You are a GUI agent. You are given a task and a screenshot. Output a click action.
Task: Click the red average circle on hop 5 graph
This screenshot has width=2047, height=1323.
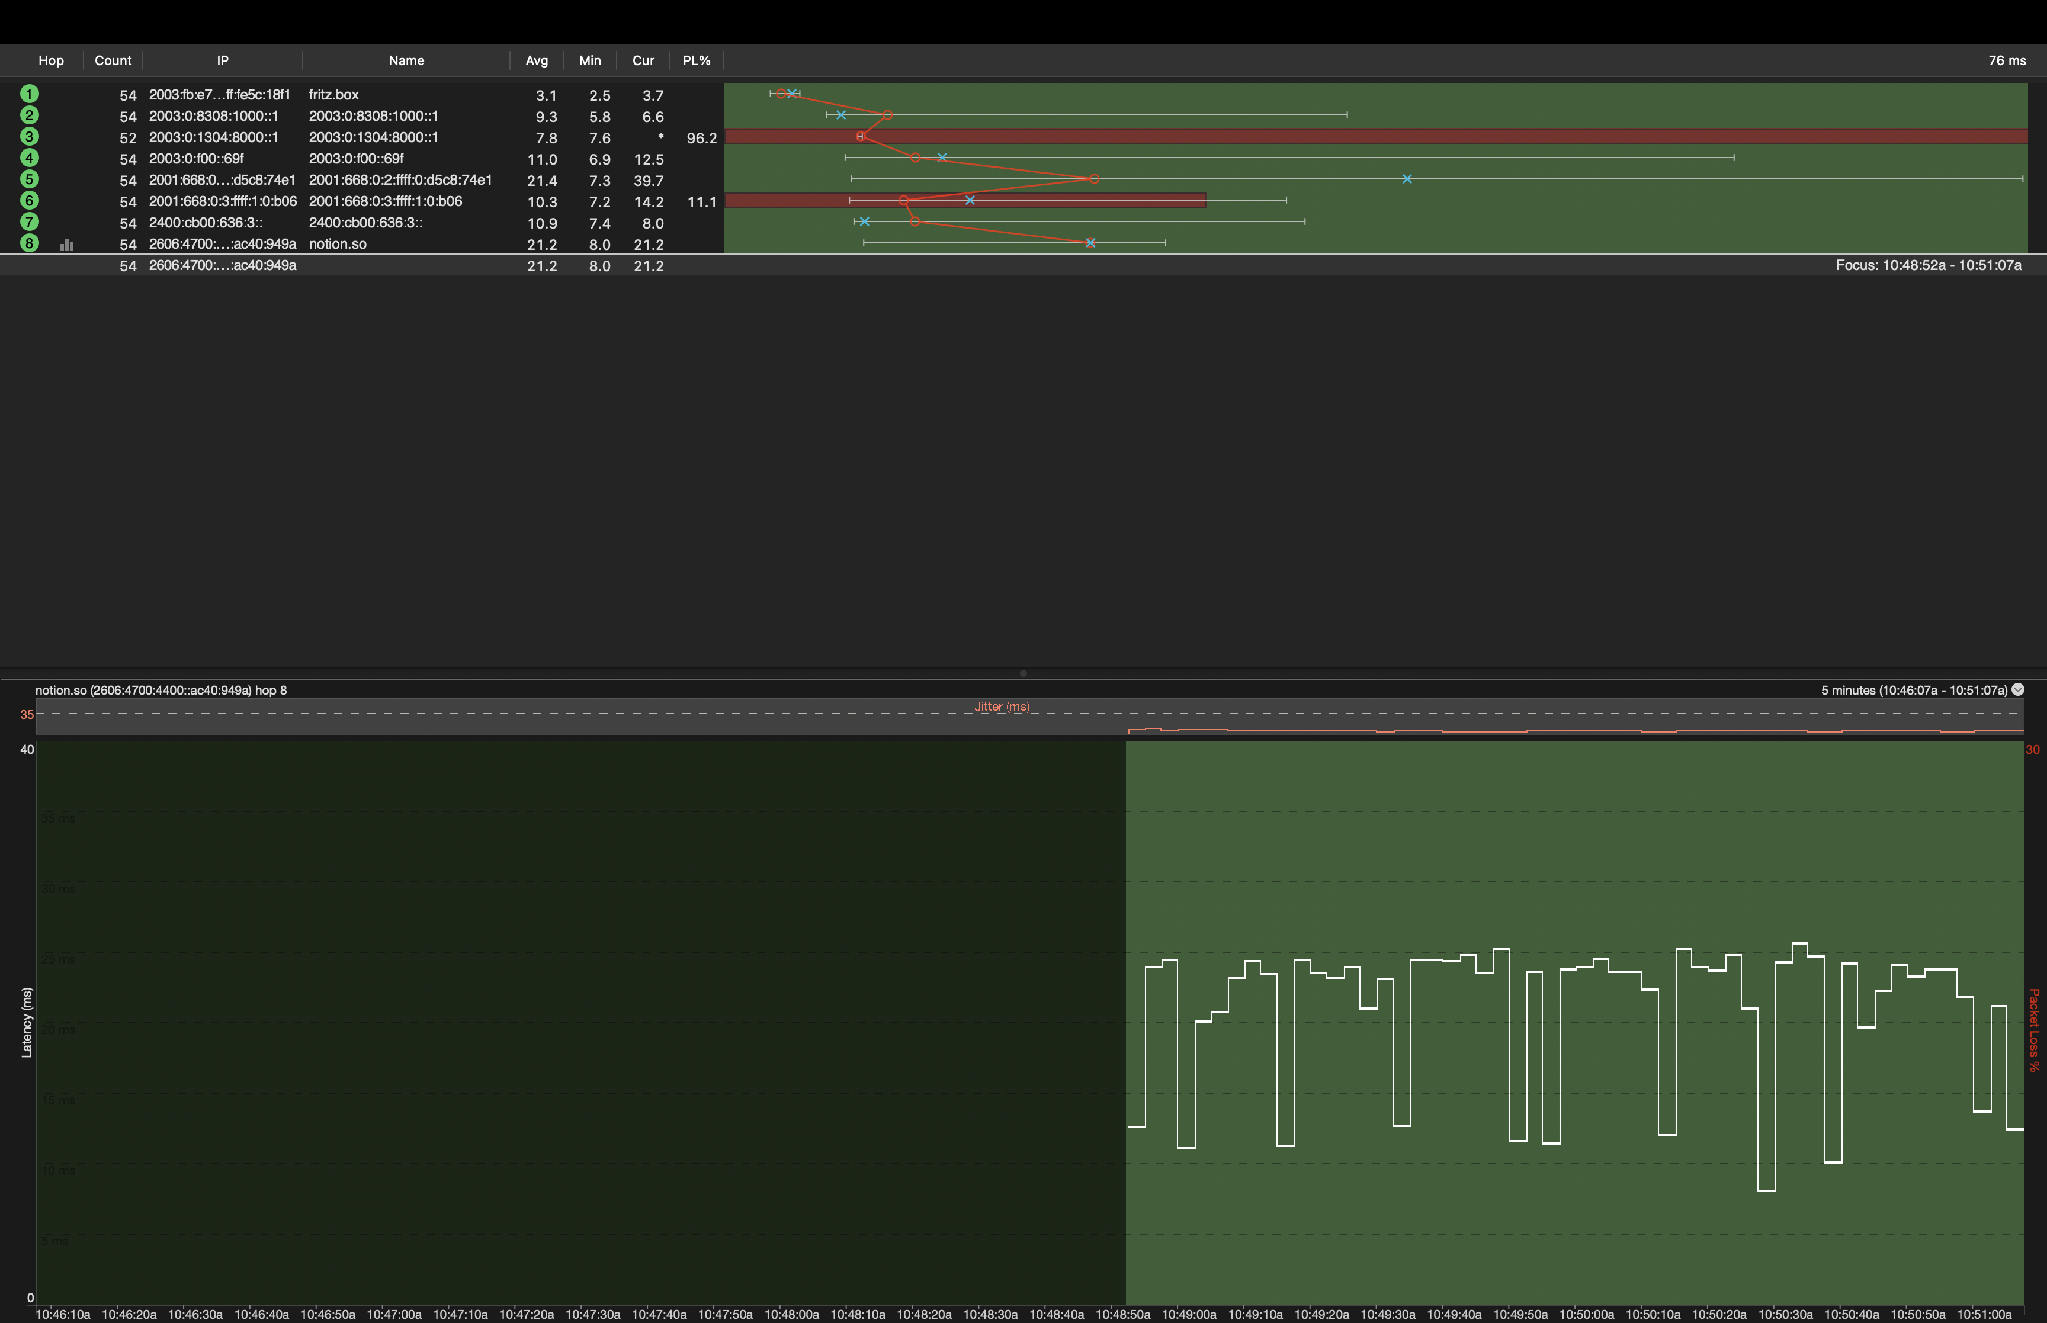click(x=1093, y=179)
